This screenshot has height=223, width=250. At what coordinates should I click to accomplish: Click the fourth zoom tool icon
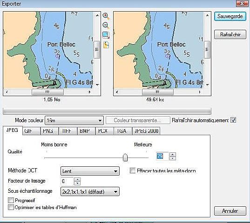[106, 45]
